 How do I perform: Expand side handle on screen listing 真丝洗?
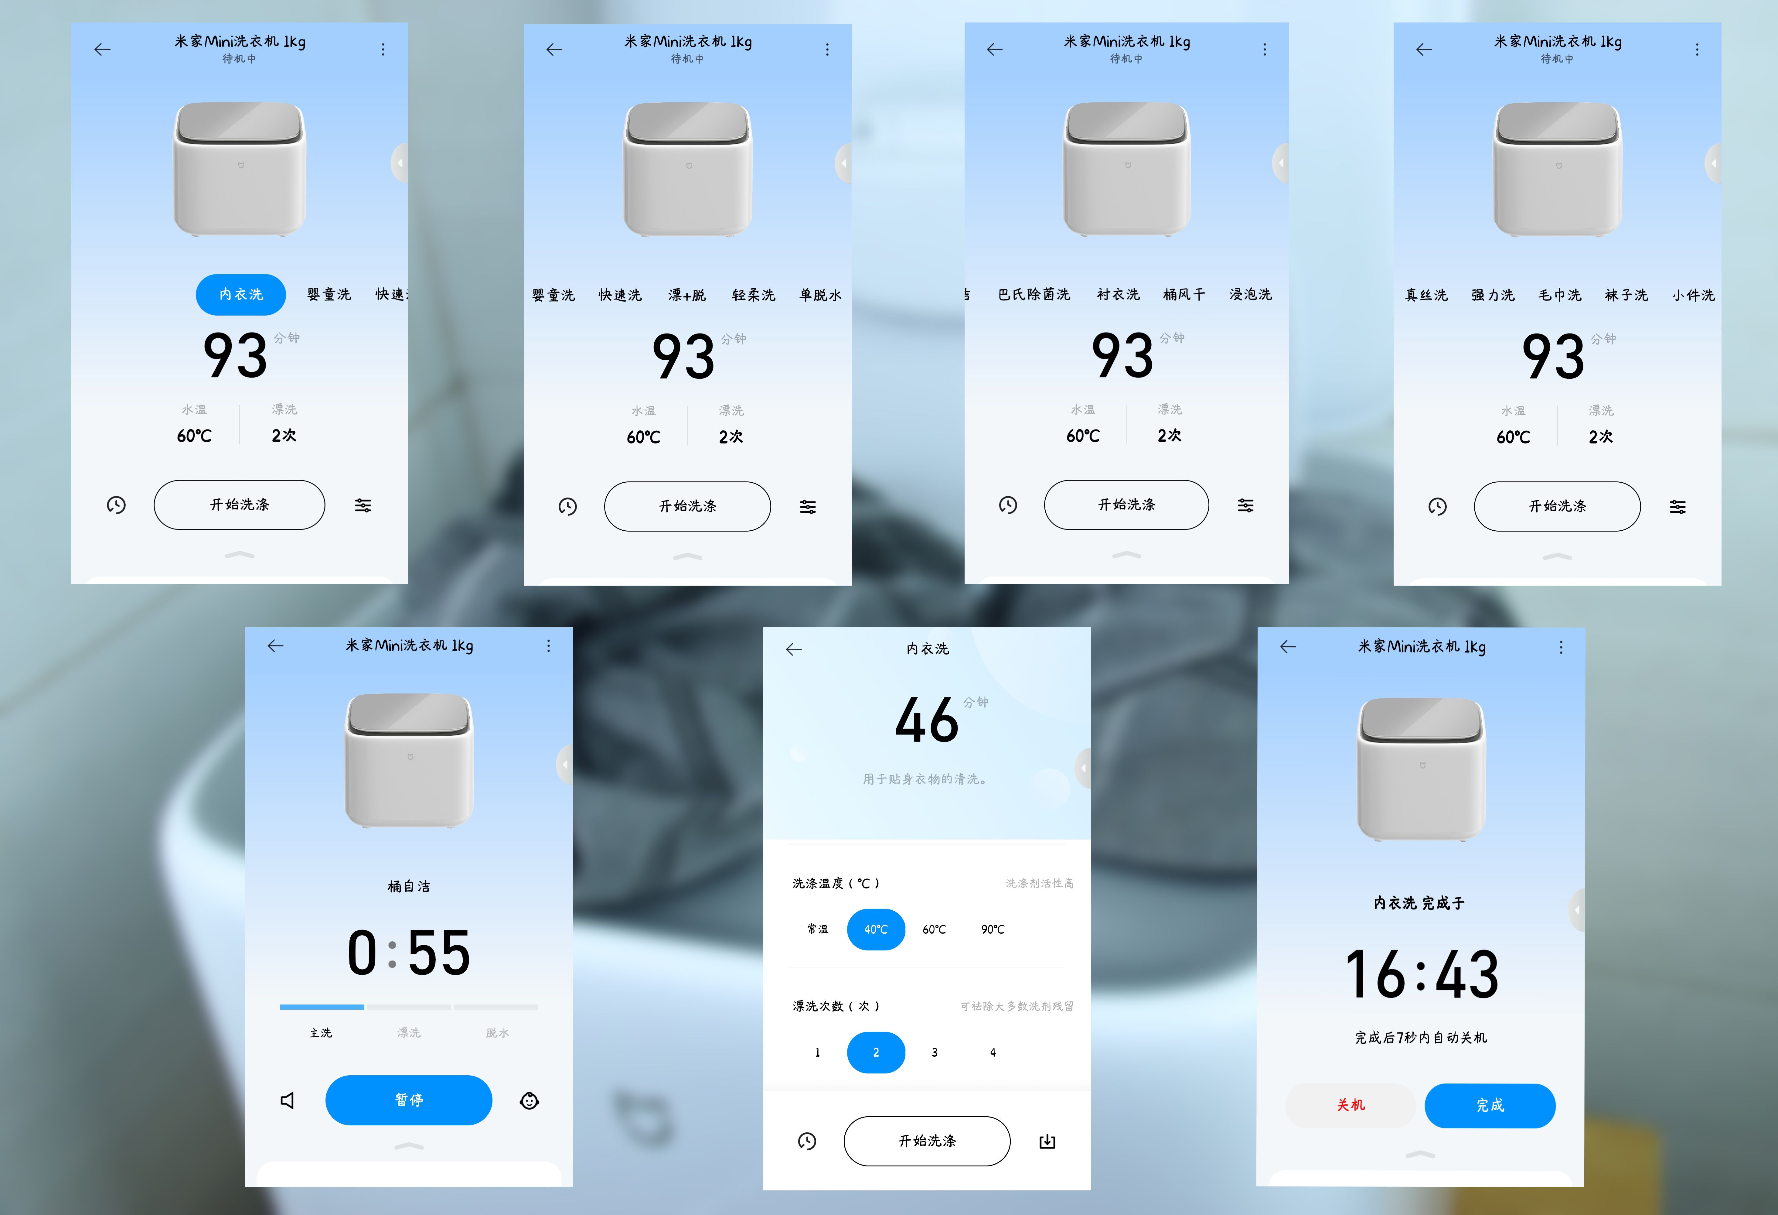pos(1713,163)
